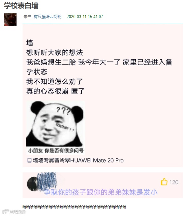
Task: Open the username link 有只猫咪叫河粉
Action: tap(47, 17)
